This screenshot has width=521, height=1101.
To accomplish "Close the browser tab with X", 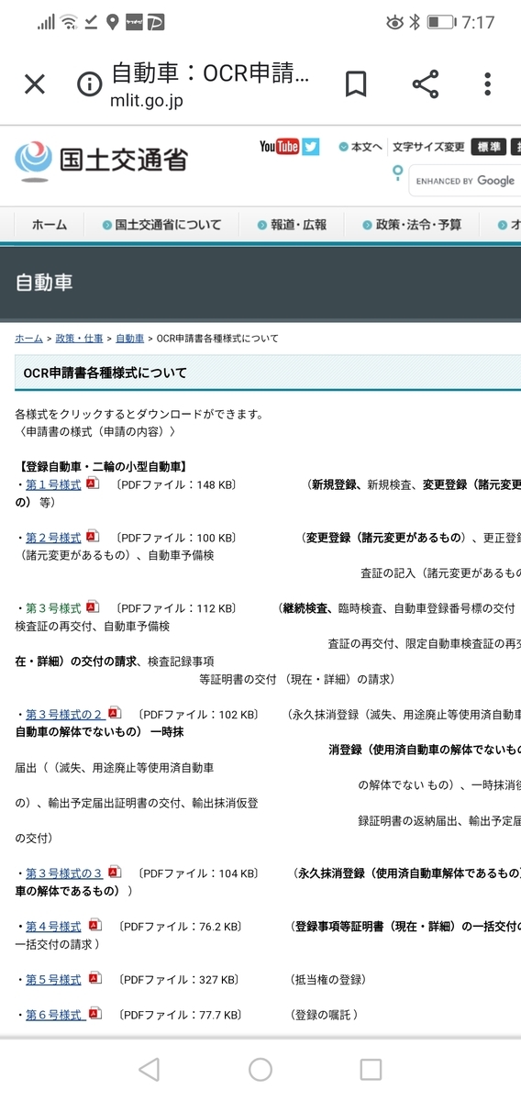I will tap(34, 85).
